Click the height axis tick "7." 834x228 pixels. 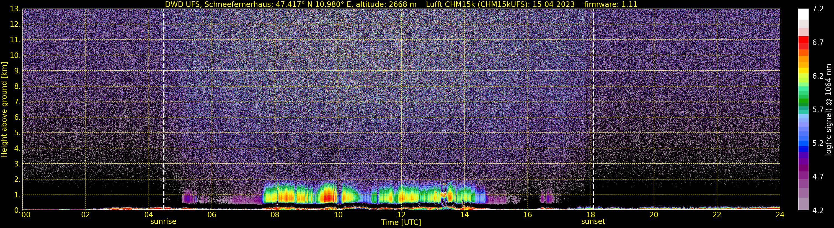17,102
